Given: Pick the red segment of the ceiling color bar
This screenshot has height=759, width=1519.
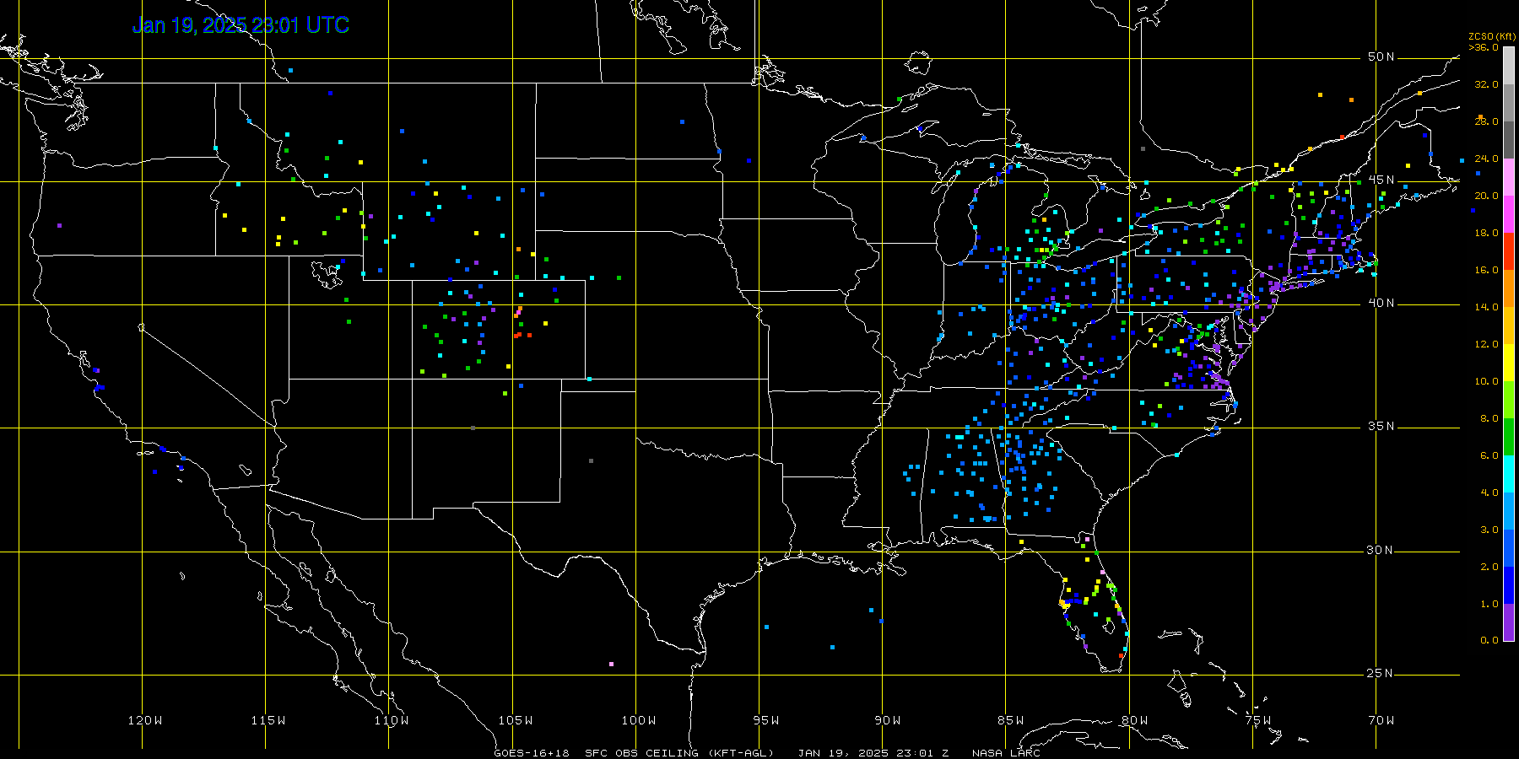Looking at the screenshot, I should click(x=1509, y=251).
